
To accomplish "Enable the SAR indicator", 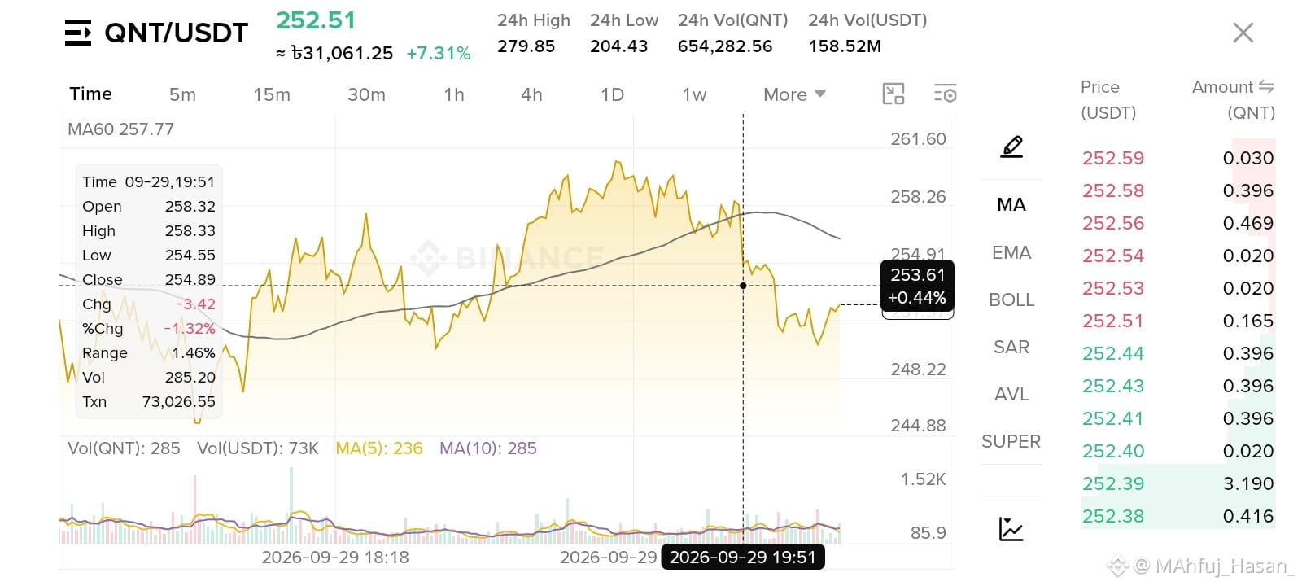I will (1011, 347).
